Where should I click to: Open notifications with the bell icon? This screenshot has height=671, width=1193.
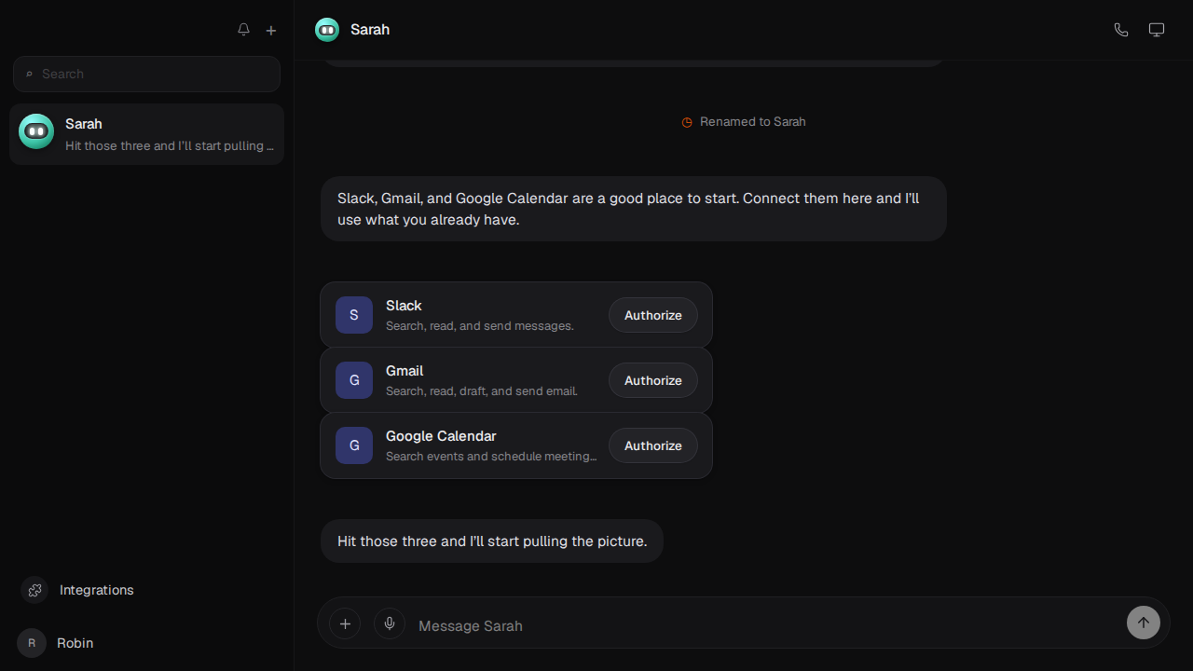pyautogui.click(x=243, y=30)
